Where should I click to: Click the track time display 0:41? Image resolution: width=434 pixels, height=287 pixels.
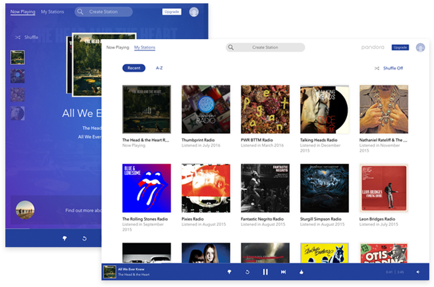pos(389,272)
